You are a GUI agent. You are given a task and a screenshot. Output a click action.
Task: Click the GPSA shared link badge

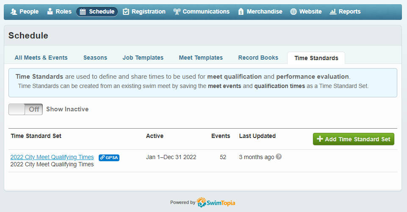point(109,157)
